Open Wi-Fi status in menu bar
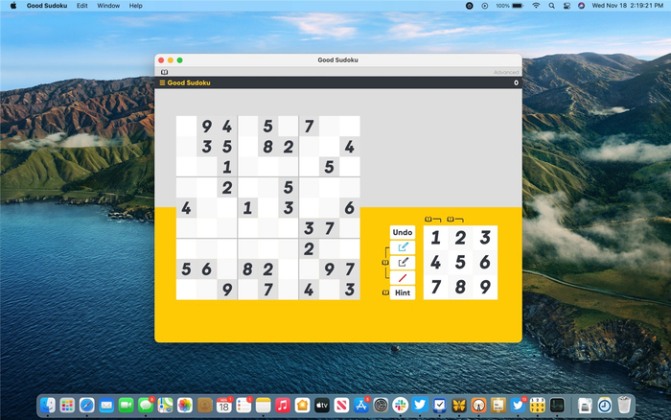 [x=536, y=6]
